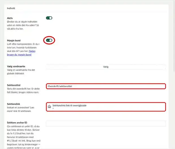Viewport: 175px width, 149px height.
Task: Click the Margin bund label
Action: pos(14,40)
